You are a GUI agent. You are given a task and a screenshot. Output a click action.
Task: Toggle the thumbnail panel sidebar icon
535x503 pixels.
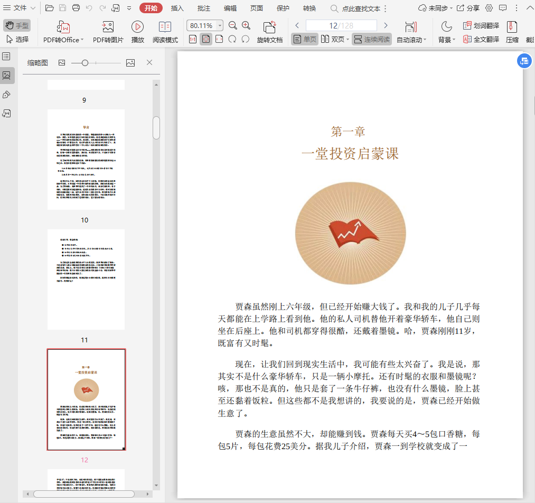tap(6, 76)
